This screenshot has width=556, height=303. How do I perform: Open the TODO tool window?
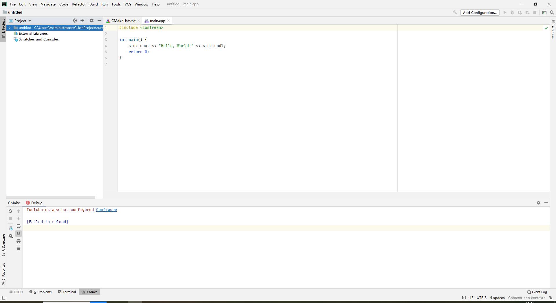[16, 292]
